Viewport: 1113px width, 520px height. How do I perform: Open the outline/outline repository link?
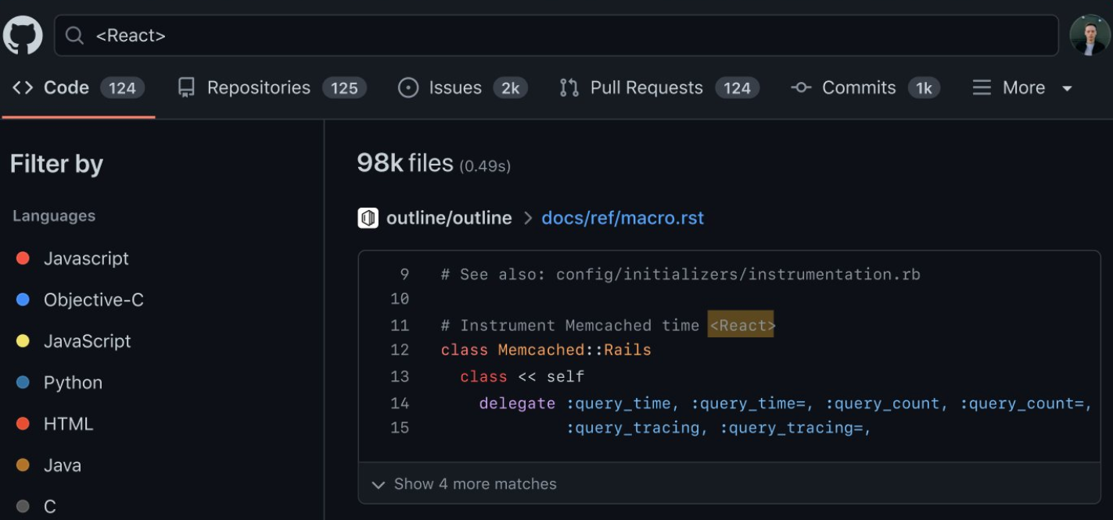[x=447, y=218]
